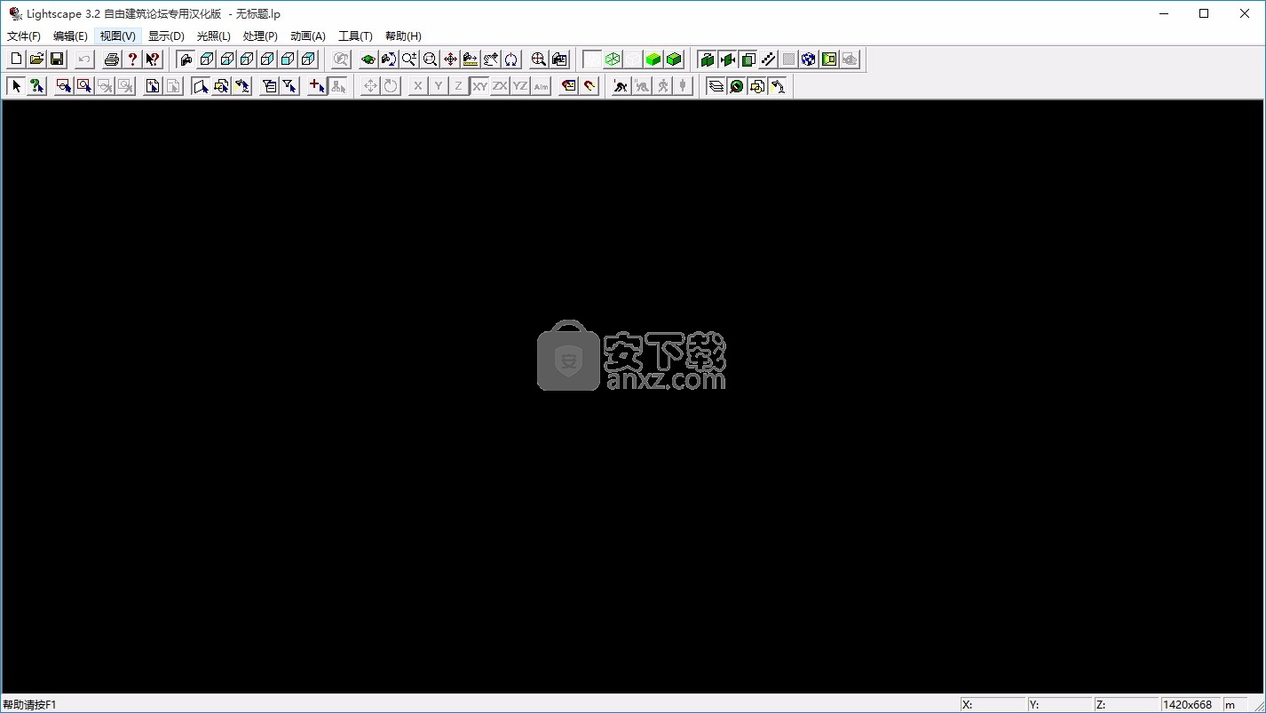Open the 工具(T) menu

355,36
